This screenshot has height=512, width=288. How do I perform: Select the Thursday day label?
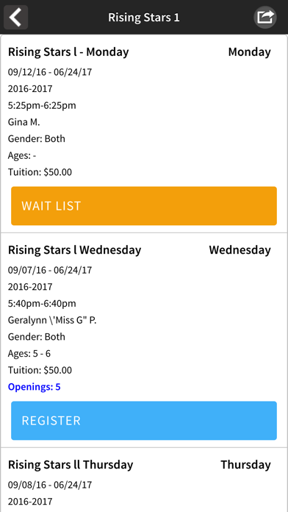click(x=245, y=465)
